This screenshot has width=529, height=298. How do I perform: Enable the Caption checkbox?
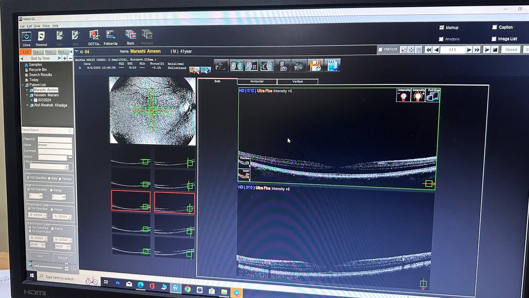(494, 27)
